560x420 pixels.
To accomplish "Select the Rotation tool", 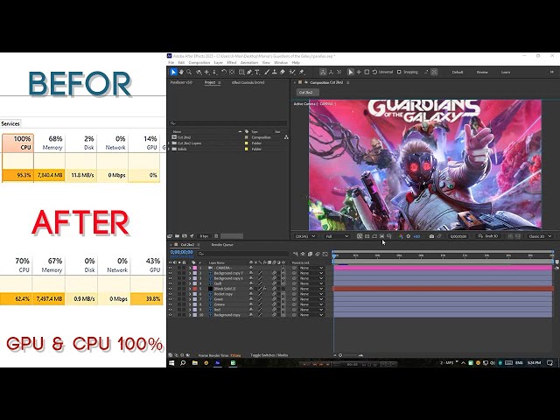I will tap(224, 72).
